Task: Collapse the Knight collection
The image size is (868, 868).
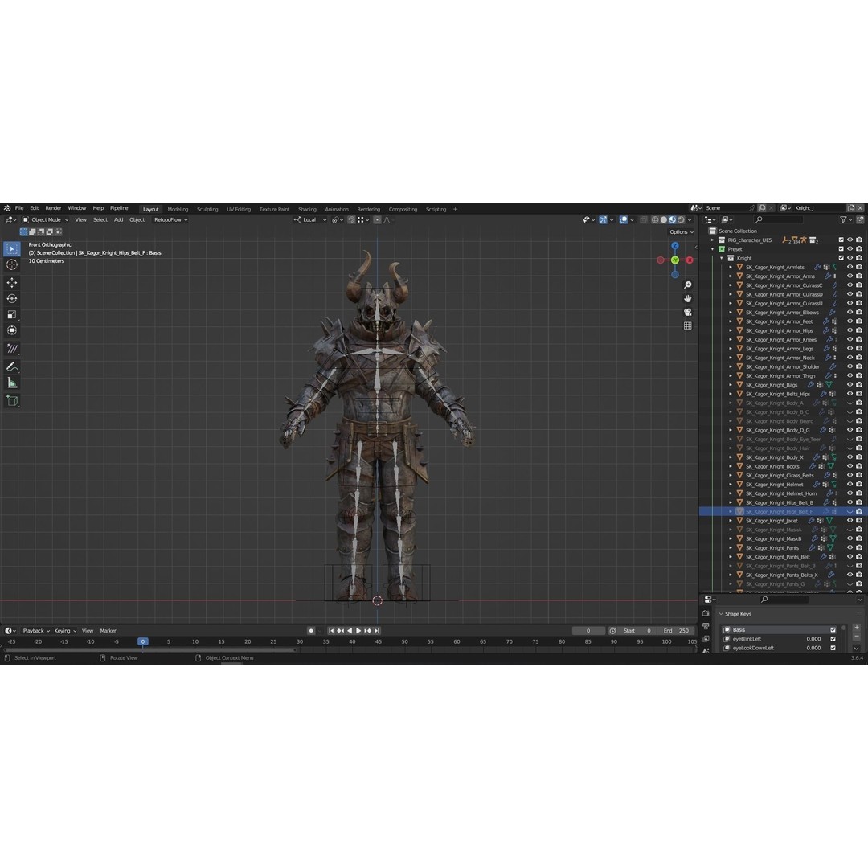Action: [721, 258]
